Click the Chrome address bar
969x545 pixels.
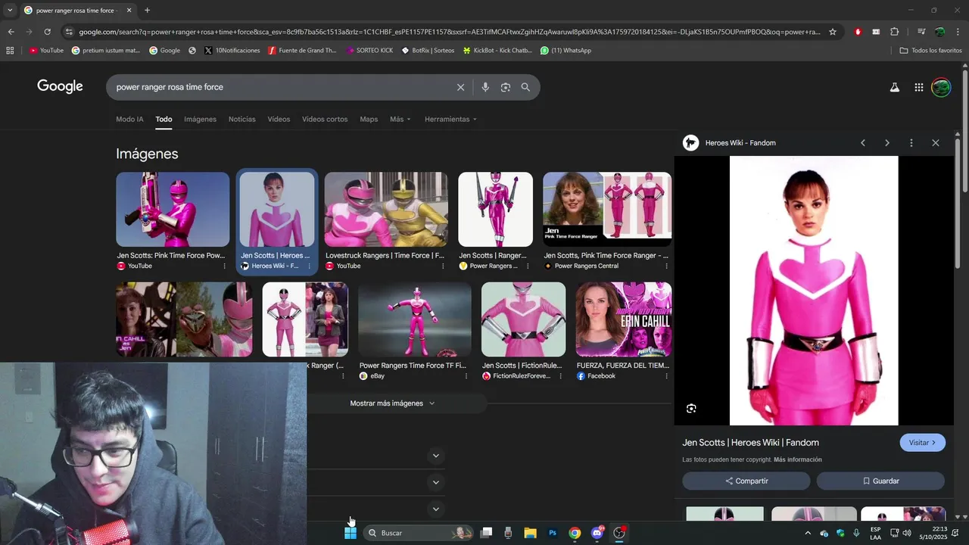point(449,32)
